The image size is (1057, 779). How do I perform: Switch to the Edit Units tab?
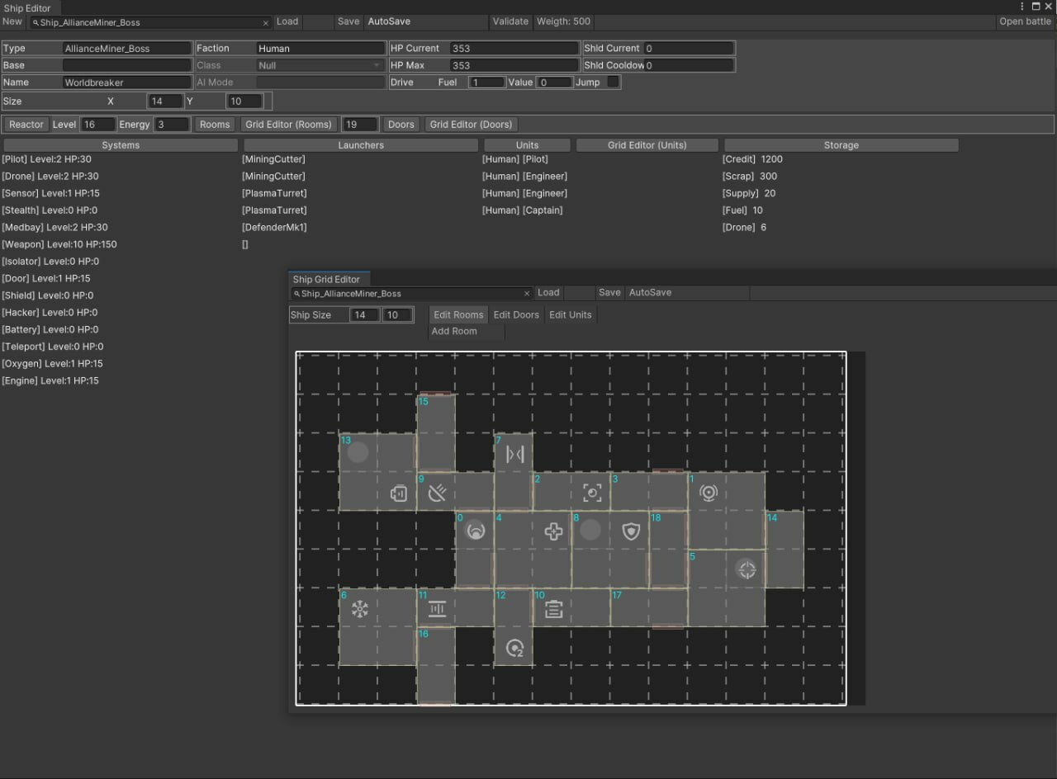click(x=570, y=314)
